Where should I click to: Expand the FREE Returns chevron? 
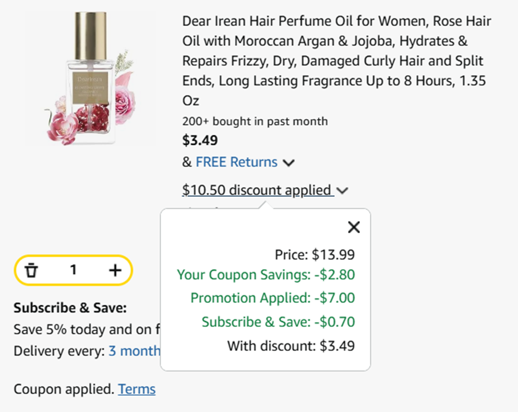pos(288,163)
